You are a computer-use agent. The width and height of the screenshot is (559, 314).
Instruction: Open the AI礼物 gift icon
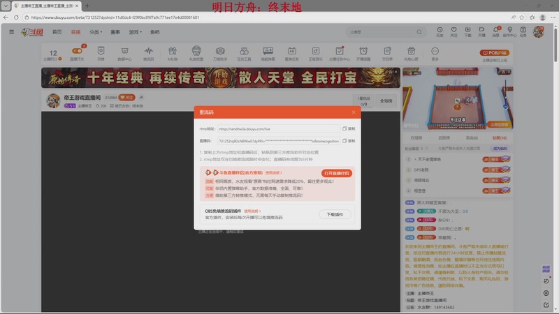(x=173, y=53)
